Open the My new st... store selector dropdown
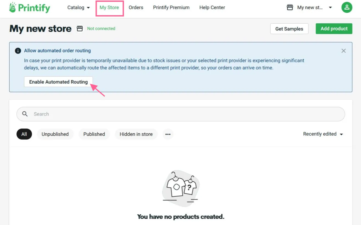The height and width of the screenshot is (225, 361). [x=310, y=8]
